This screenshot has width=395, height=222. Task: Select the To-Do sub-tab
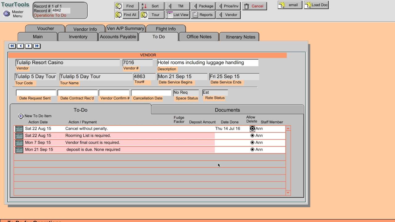[81, 110]
